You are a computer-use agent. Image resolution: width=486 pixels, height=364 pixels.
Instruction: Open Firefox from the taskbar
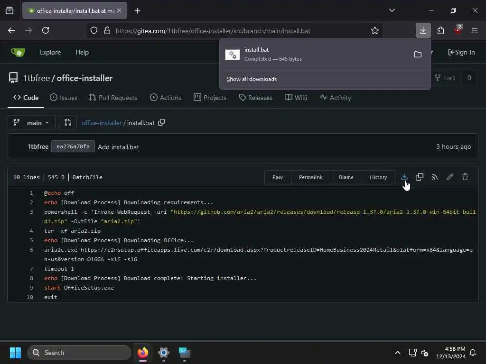142,353
